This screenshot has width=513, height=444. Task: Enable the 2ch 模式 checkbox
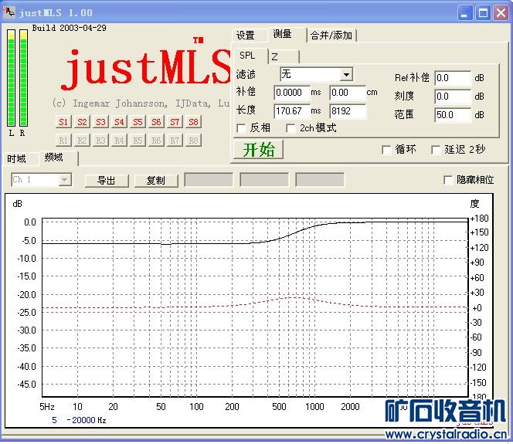pos(290,128)
